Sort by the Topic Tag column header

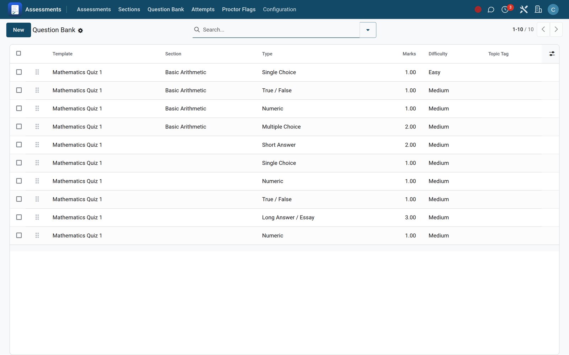[x=498, y=54]
